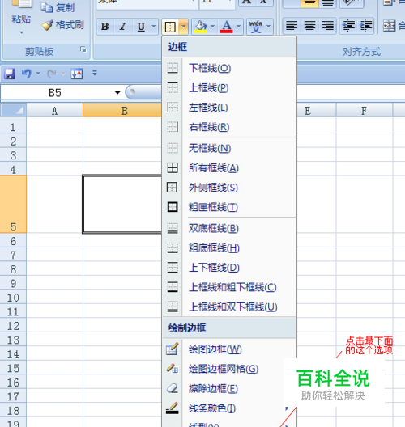Click the middle vertical align icon
Image resolution: width=405 pixels, height=427 pixels.
[x=309, y=3]
